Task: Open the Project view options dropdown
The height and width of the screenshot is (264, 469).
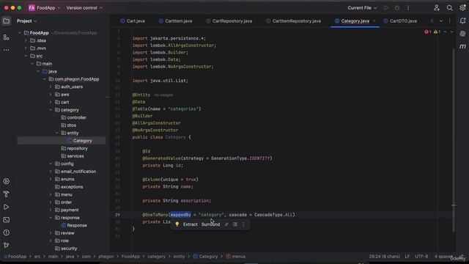Action: pyautogui.click(x=26, y=21)
